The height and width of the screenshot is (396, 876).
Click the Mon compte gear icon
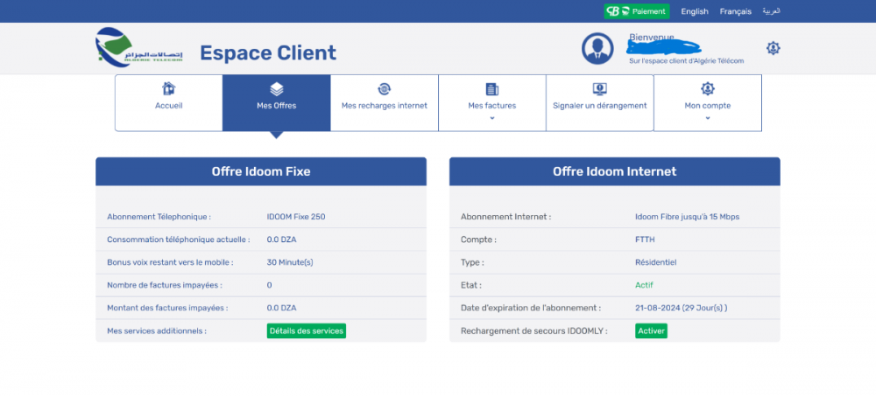[707, 89]
